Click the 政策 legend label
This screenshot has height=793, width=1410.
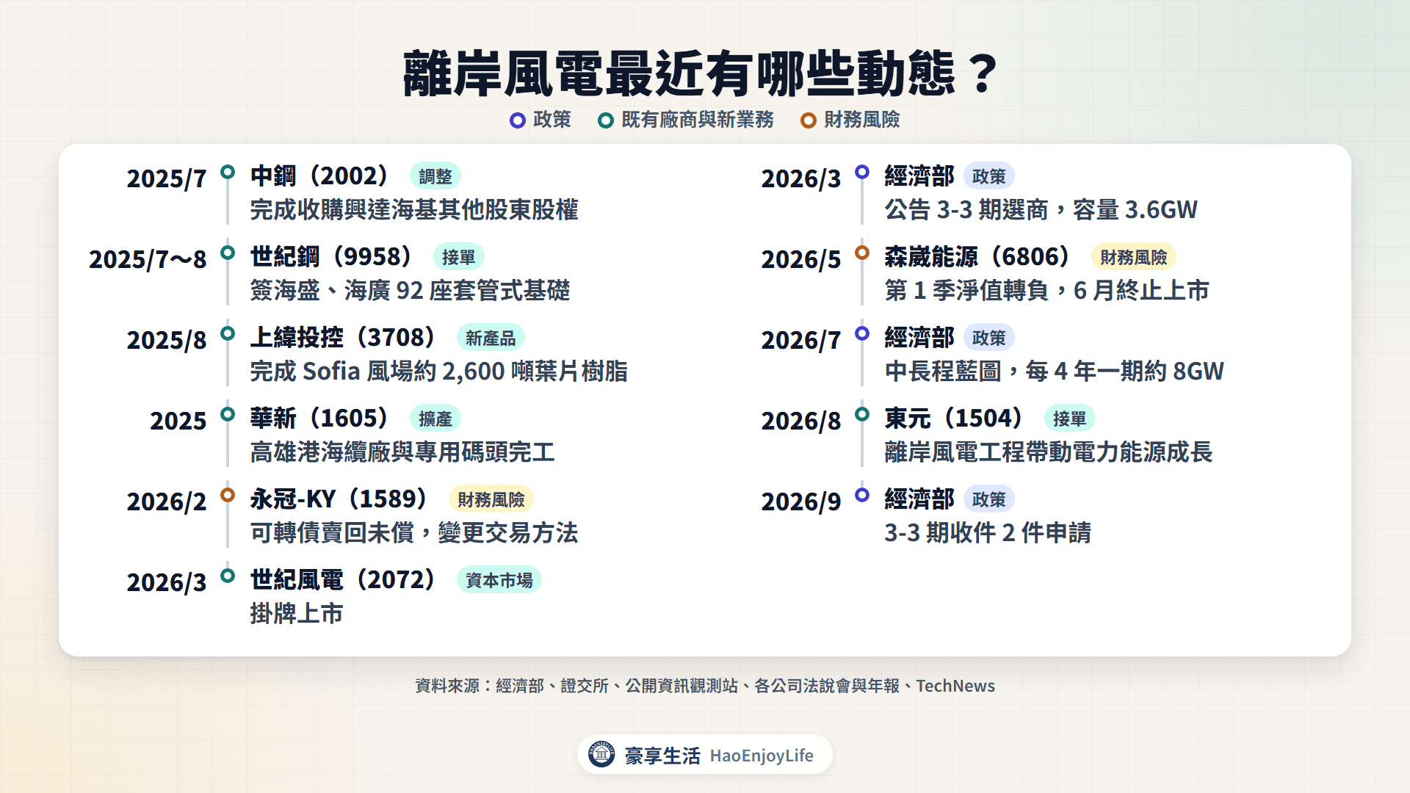coord(552,120)
